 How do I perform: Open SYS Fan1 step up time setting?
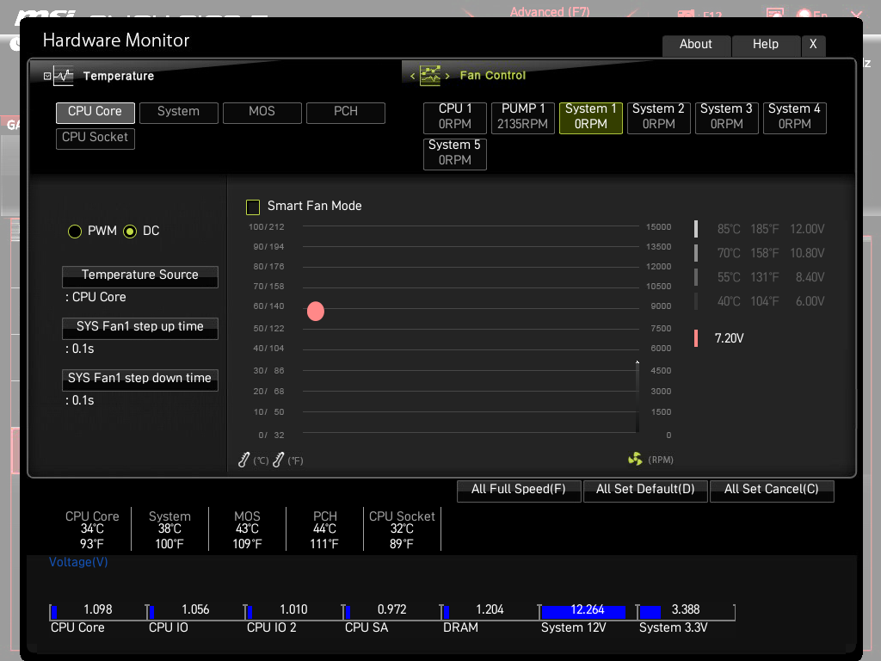click(x=140, y=328)
